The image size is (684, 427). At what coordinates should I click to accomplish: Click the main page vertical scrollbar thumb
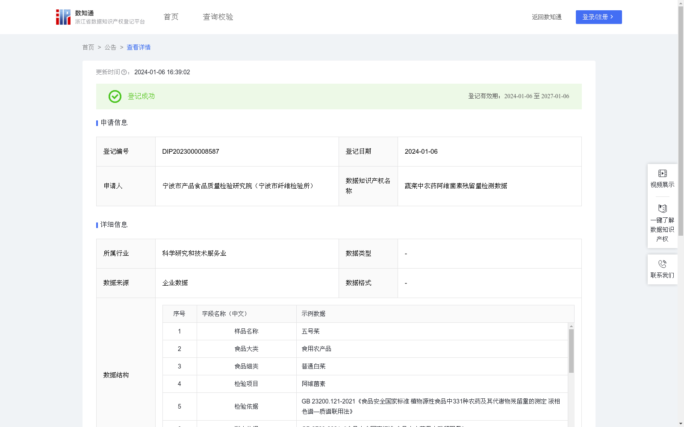[x=681, y=121]
